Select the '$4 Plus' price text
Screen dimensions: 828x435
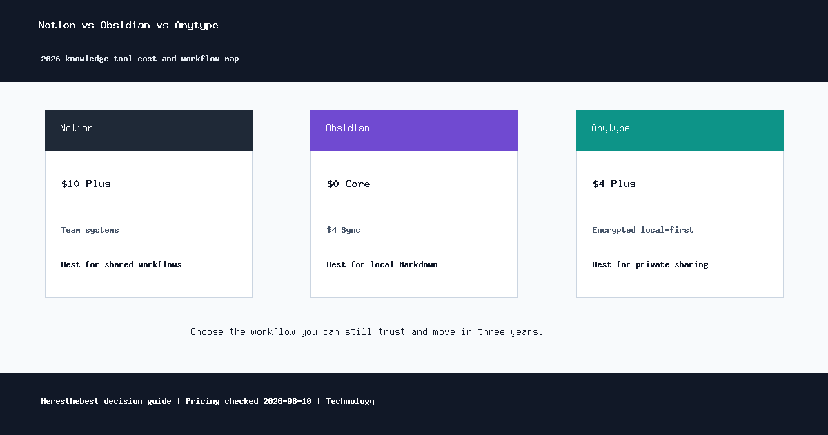pyautogui.click(x=614, y=184)
